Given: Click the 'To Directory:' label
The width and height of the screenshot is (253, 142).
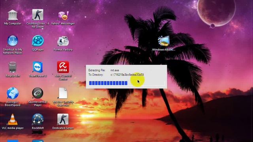Looking at the screenshot, I should (96, 75).
